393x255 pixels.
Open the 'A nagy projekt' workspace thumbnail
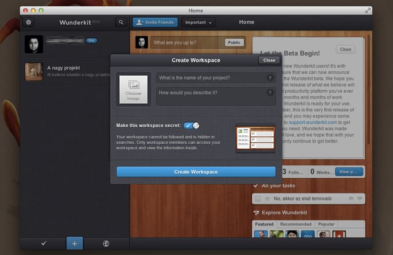(x=34, y=72)
